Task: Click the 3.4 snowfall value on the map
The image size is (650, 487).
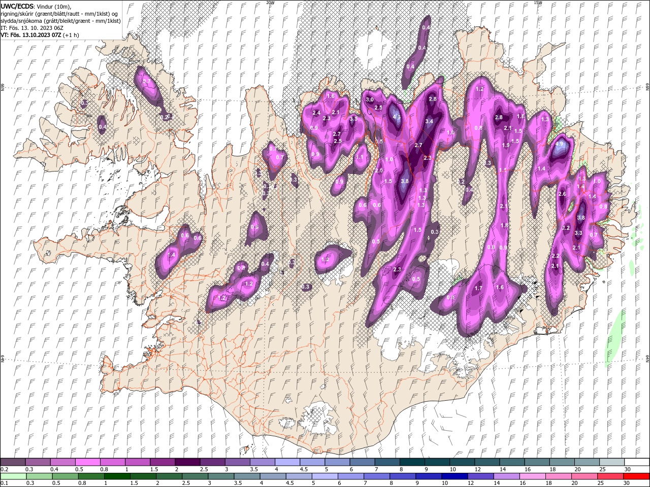Action: tap(429, 121)
